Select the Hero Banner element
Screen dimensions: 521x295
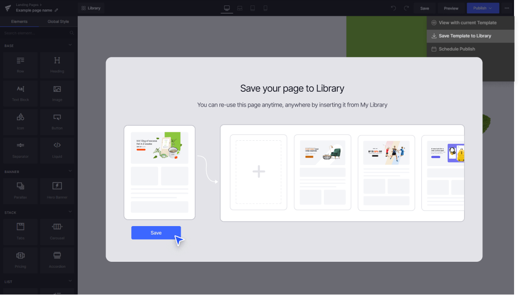point(57,190)
